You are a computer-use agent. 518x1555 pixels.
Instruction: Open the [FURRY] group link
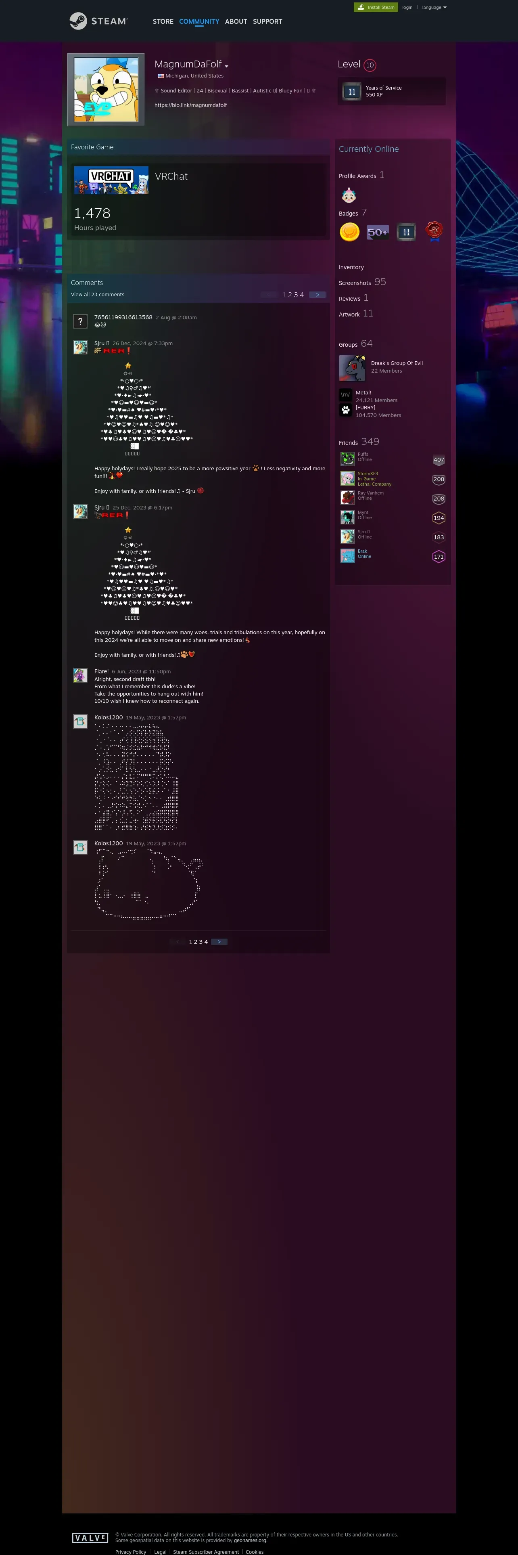[x=366, y=407]
